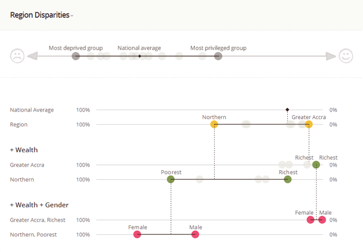363x252 pixels.
Task: Click pink Female dot for Northern, Poorest
Action: tap(137, 234)
